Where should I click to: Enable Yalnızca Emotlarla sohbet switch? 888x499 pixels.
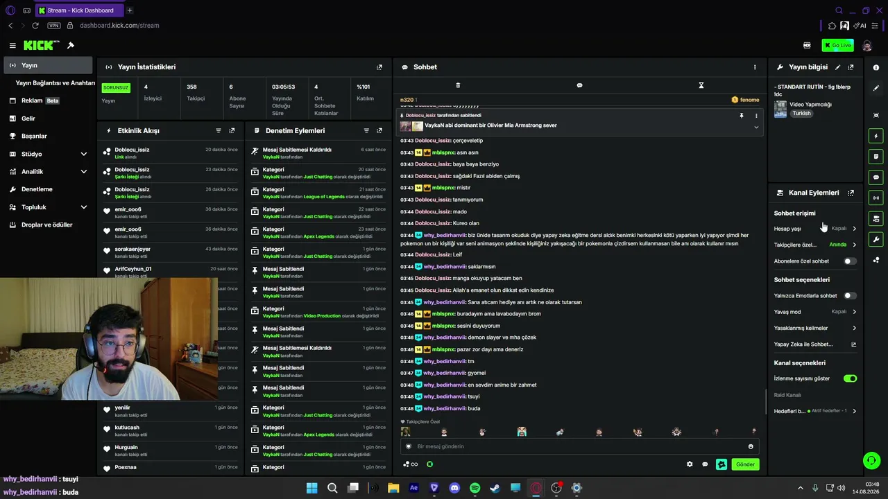click(850, 296)
